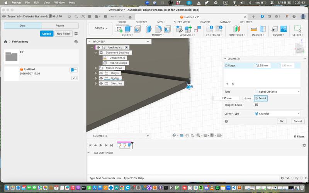Click the Interference inspect icon

pyautogui.click(x=263, y=29)
